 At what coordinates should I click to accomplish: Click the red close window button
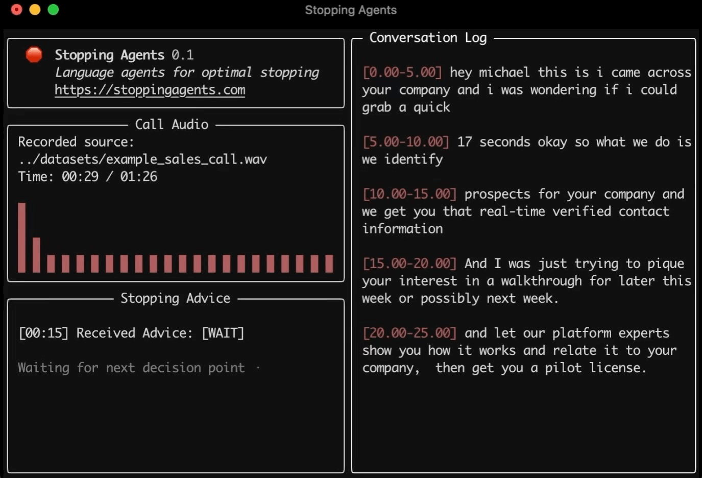[16, 10]
